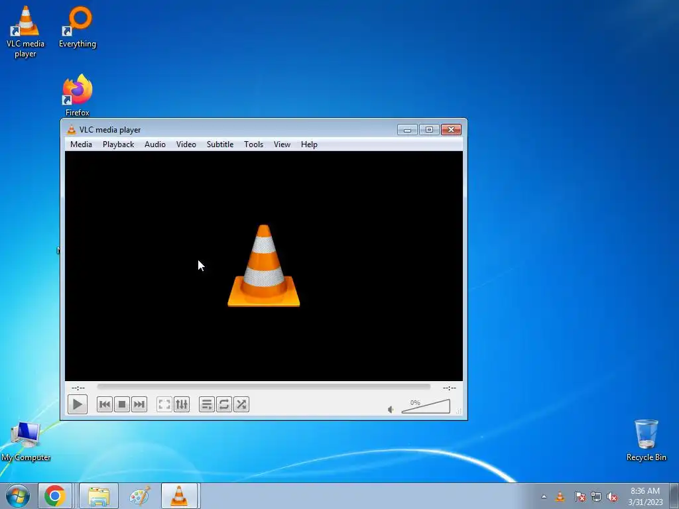This screenshot has height=509, width=679.
Task: Click the playback seek bar
Action: pyautogui.click(x=264, y=387)
